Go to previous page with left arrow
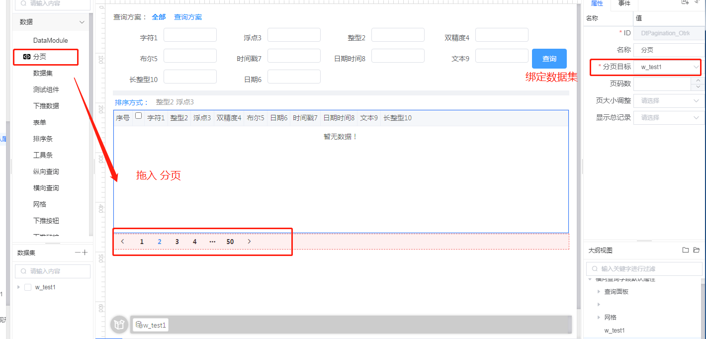Screen dimensions: 706x339 (x=123, y=242)
